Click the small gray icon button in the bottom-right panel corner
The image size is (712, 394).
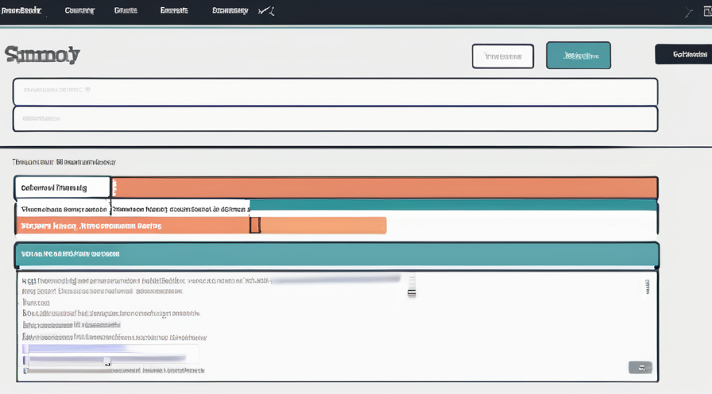(640, 367)
